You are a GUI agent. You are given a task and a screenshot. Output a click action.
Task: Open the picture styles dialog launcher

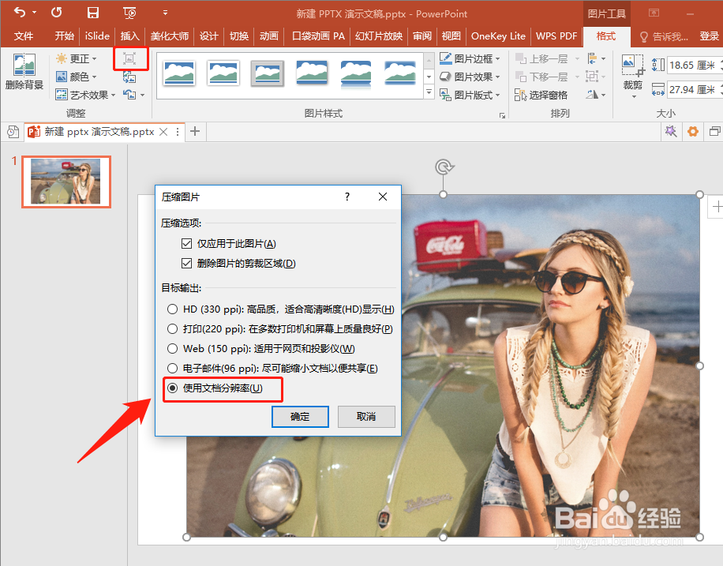[x=502, y=115]
